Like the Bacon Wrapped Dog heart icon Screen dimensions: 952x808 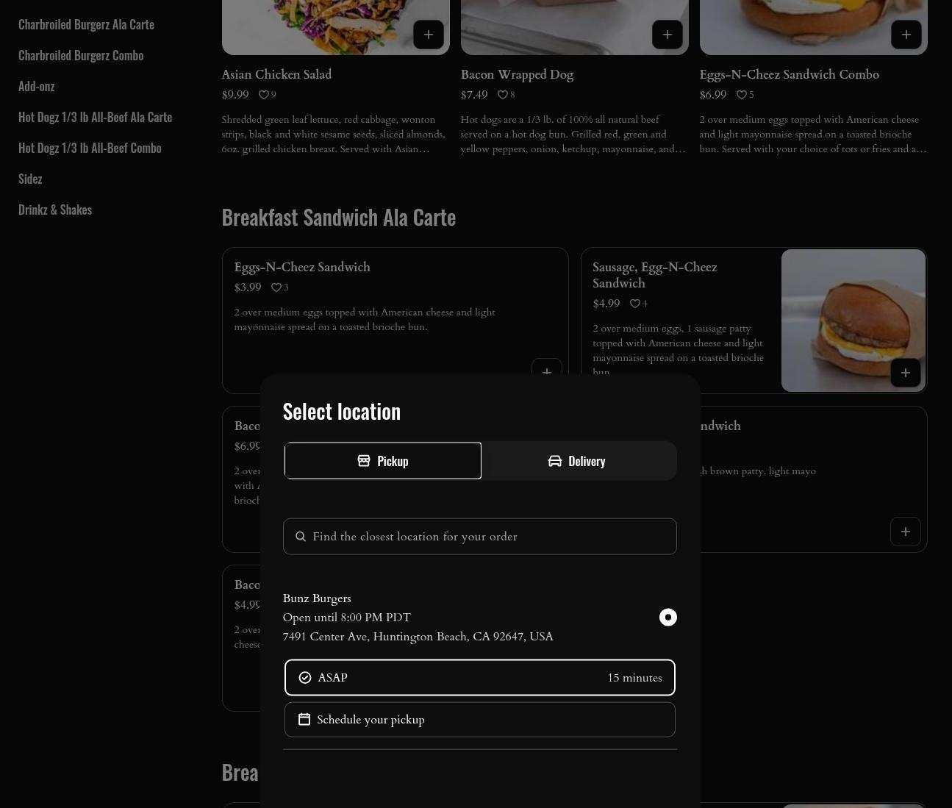503,95
